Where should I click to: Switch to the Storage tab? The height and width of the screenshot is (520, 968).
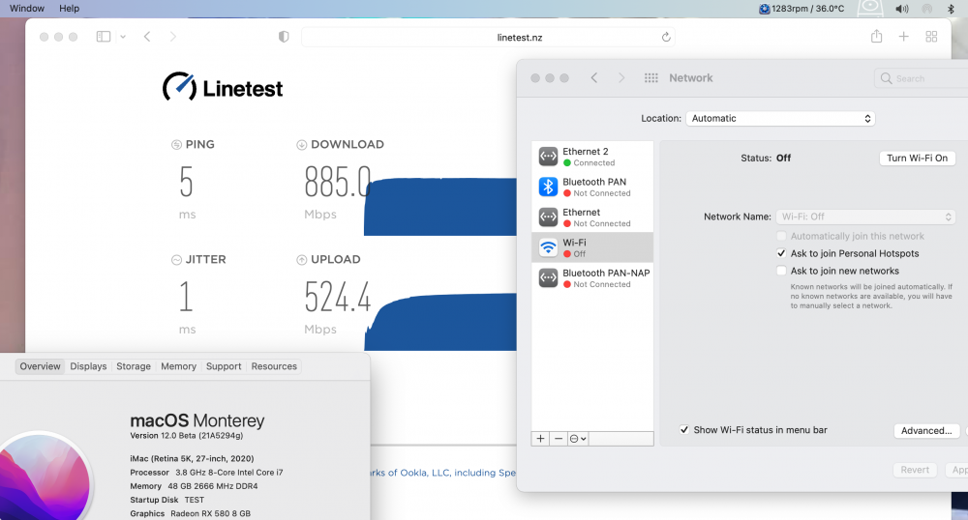(x=134, y=366)
